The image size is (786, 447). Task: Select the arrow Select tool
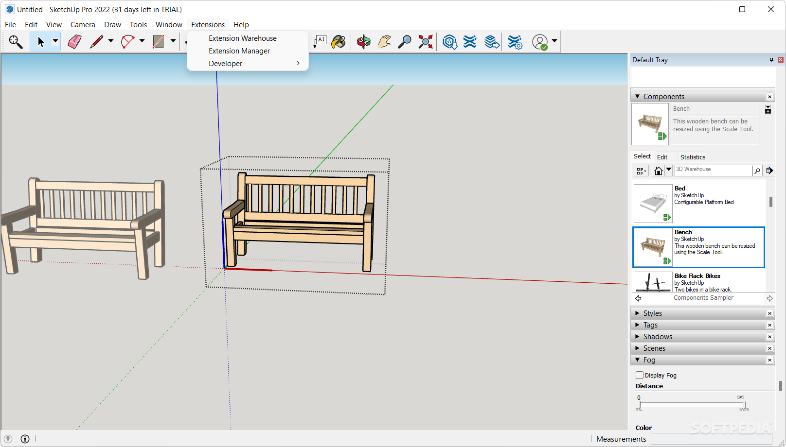[x=41, y=42]
